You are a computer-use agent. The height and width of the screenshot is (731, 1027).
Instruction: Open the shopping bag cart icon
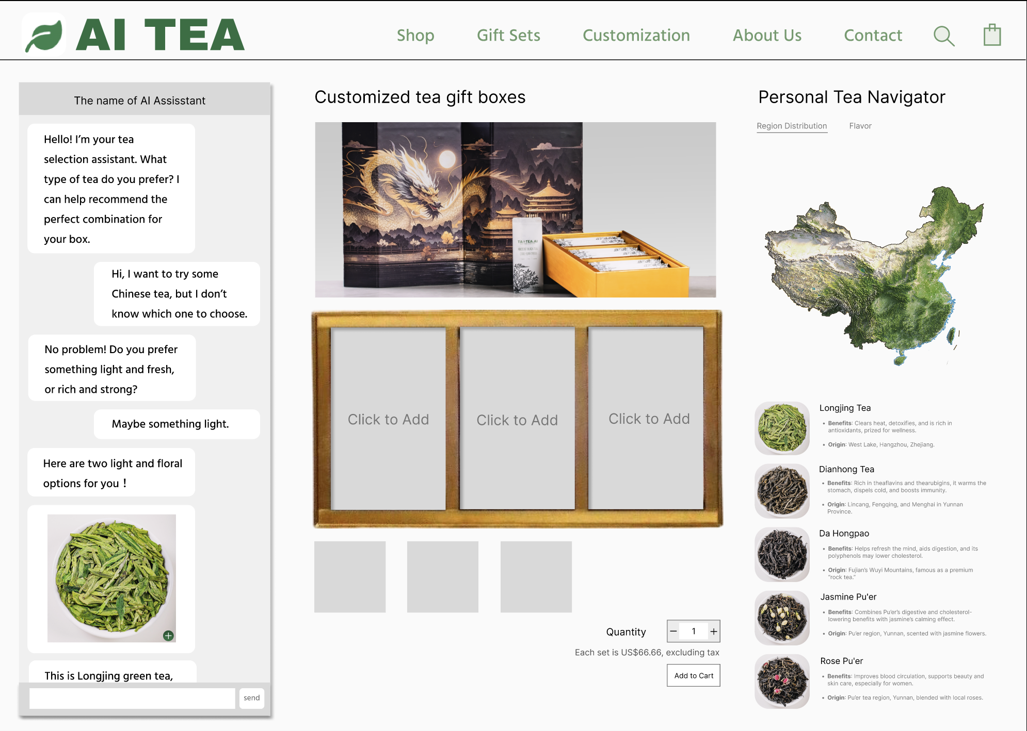[x=991, y=35]
